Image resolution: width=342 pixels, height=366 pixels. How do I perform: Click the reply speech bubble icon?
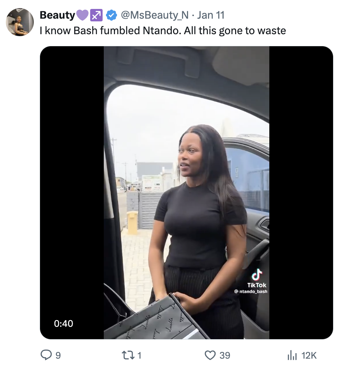click(x=46, y=355)
